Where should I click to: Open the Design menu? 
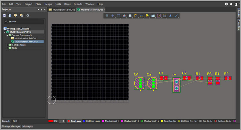48,4
